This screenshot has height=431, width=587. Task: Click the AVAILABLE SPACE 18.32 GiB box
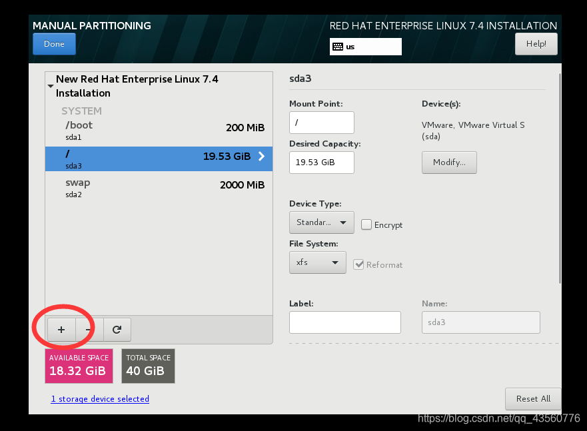[79, 366]
